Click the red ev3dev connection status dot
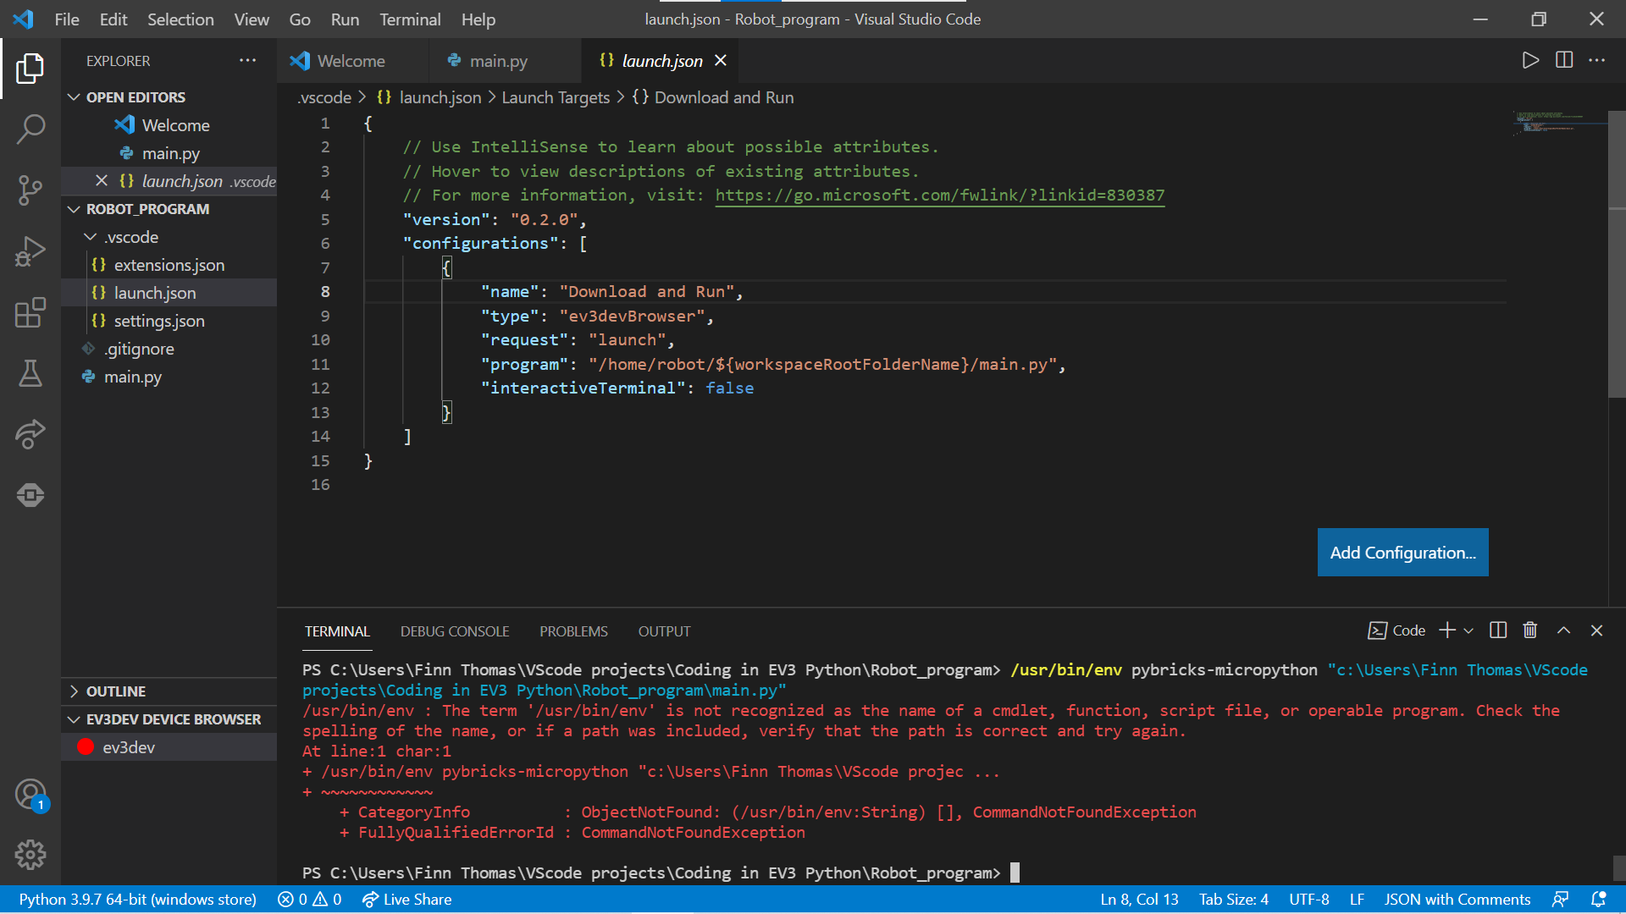 point(86,746)
